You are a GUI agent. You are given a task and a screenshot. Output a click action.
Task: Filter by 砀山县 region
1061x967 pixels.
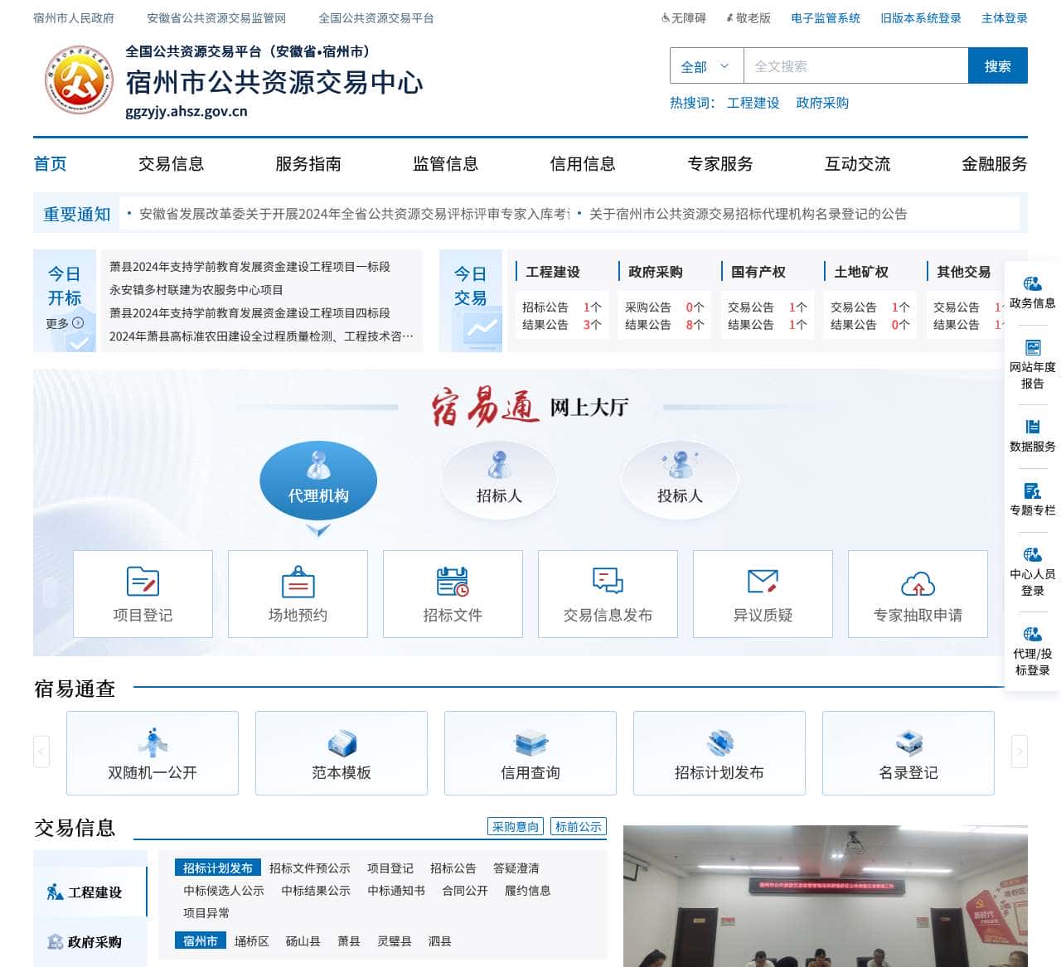tap(303, 941)
